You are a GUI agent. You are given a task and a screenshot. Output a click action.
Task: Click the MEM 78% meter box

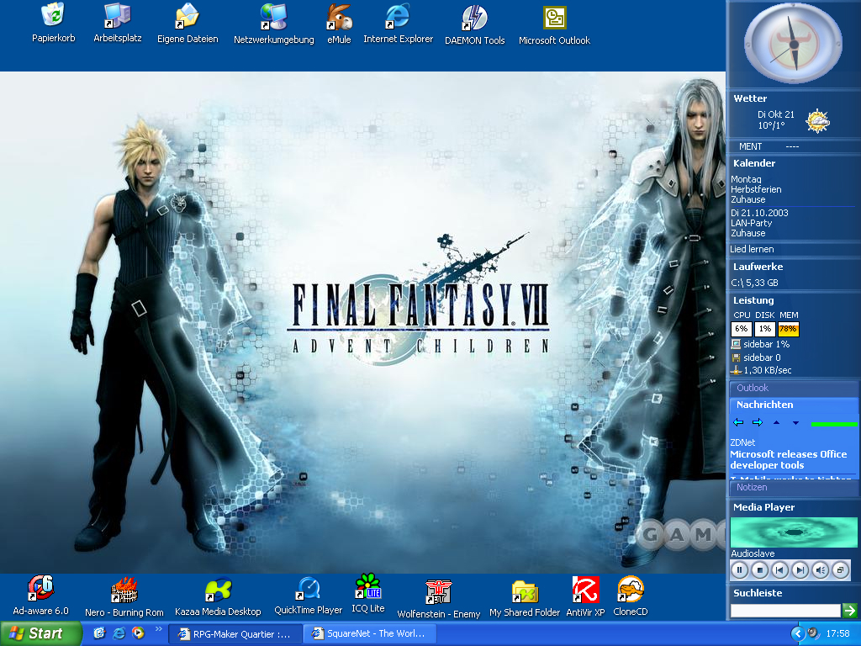788,329
